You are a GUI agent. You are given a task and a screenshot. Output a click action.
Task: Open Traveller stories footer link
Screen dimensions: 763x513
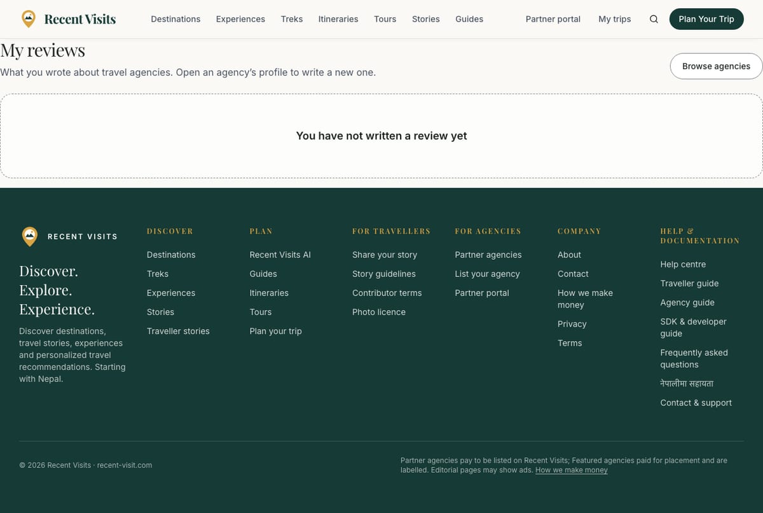coord(178,331)
